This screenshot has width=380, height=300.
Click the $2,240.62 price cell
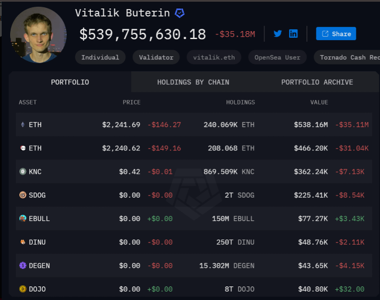tap(121, 148)
